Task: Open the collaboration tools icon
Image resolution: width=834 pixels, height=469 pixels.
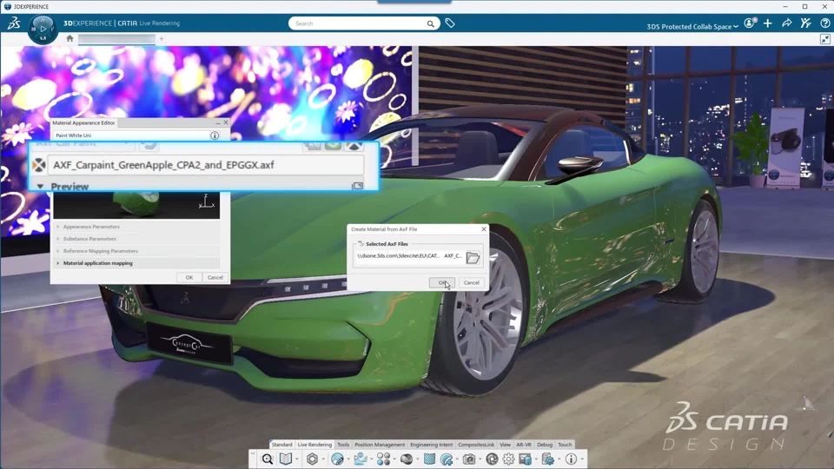Action: point(806,23)
